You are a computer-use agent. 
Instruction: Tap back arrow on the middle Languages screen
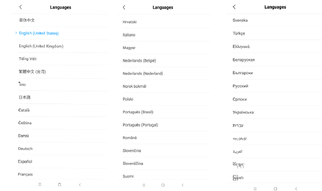pyautogui.click(x=124, y=7)
